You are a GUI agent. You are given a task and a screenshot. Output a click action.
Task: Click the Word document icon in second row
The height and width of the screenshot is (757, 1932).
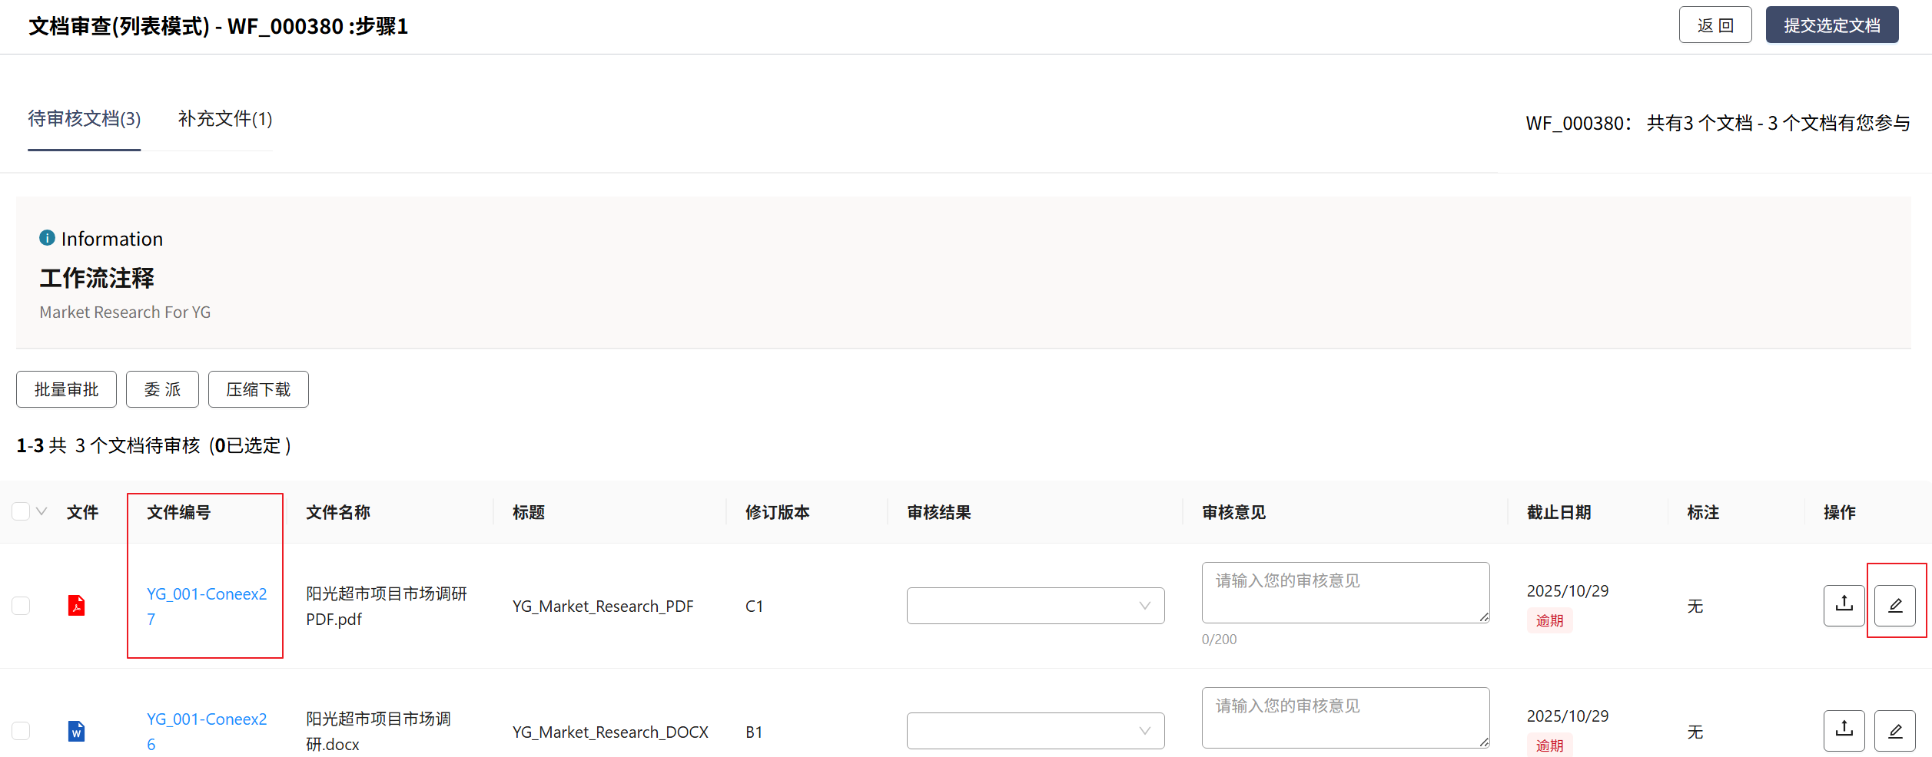pos(76,731)
